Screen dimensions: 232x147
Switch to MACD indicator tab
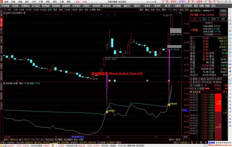(27, 139)
